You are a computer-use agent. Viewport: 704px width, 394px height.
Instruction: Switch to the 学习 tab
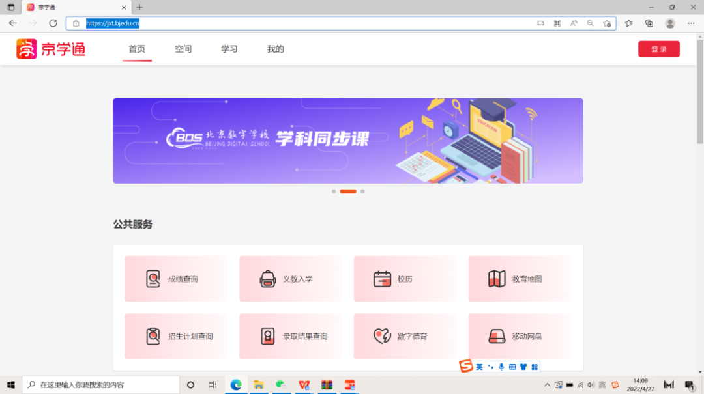pyautogui.click(x=229, y=49)
